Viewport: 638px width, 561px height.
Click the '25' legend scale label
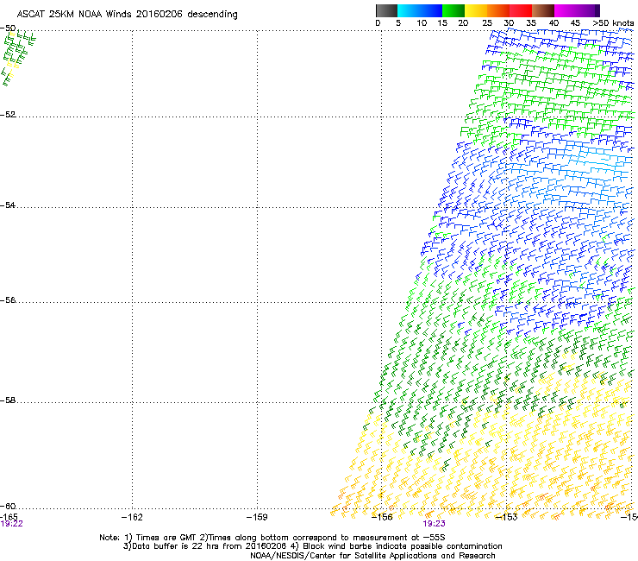pos(487,22)
